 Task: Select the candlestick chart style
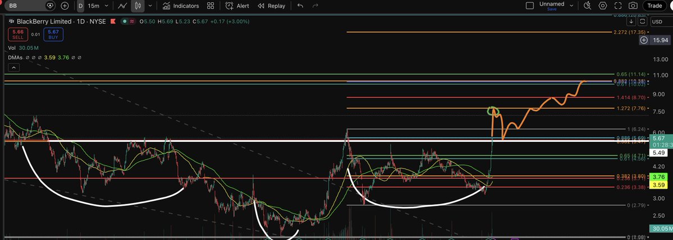(x=138, y=6)
